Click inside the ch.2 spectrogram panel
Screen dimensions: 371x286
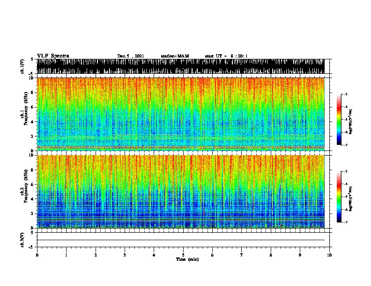click(x=181, y=192)
